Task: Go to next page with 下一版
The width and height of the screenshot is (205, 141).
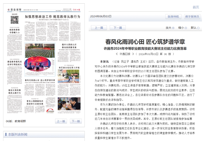Action: (x=76, y=121)
